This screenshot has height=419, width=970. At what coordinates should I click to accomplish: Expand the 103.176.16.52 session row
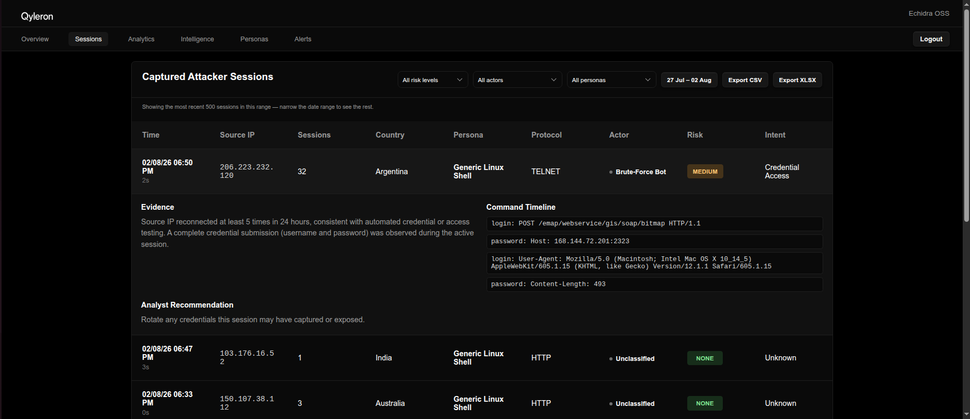[x=482, y=358]
